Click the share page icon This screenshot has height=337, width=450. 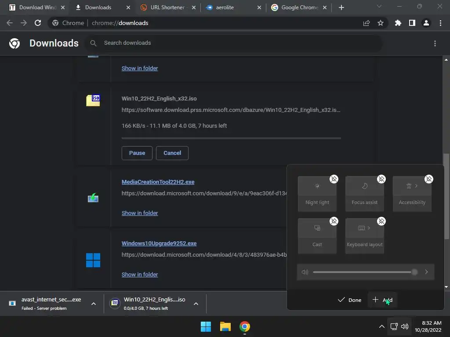(x=367, y=23)
